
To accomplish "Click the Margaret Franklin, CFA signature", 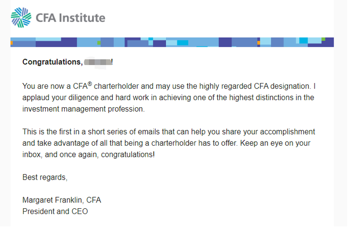I will click(61, 200).
